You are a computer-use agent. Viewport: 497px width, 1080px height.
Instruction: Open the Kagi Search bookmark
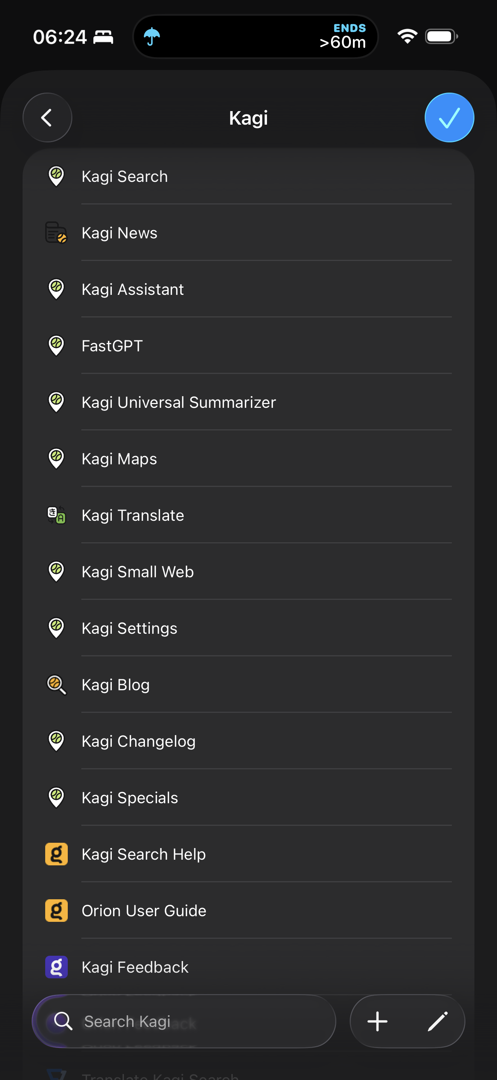125,177
